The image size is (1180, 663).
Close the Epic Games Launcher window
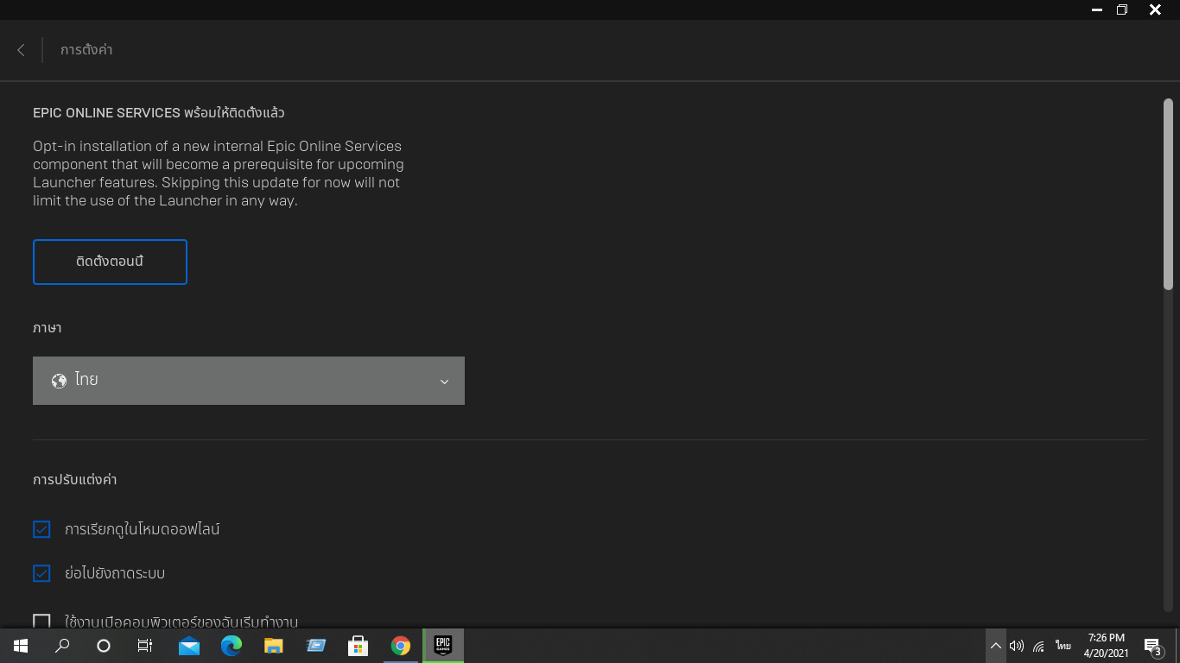click(1155, 9)
